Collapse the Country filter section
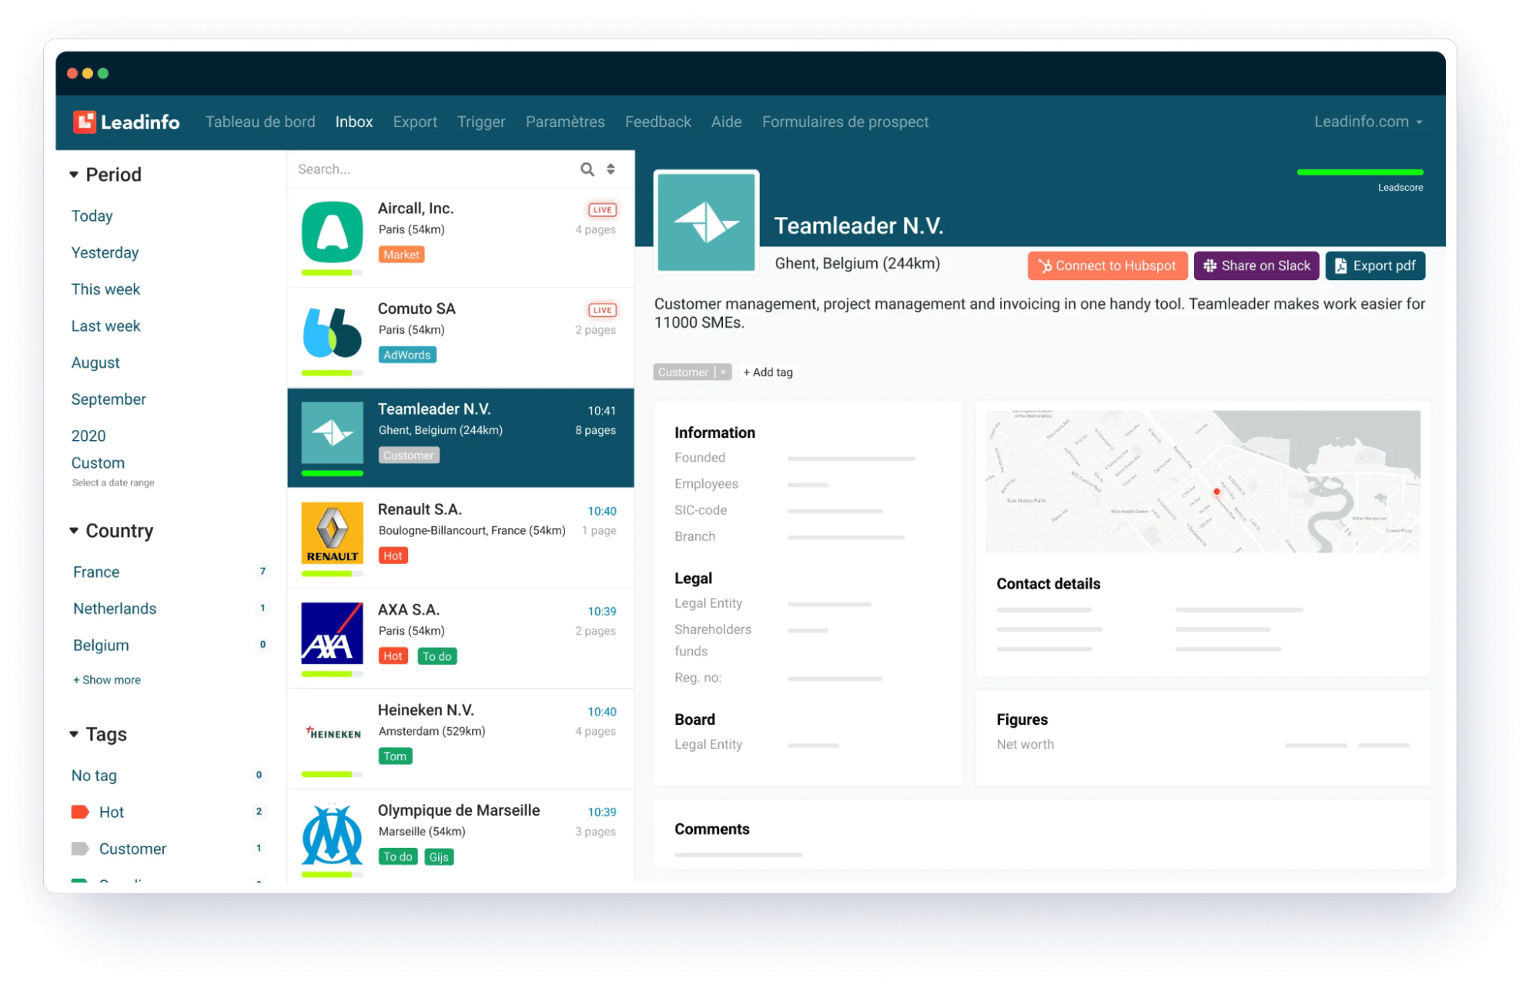Image resolution: width=1539 pixels, height=998 pixels. [75, 530]
